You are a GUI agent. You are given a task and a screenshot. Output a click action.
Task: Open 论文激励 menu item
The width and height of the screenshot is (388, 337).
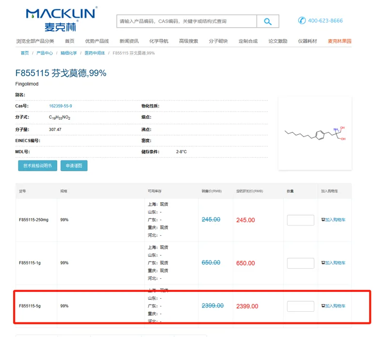[277, 41]
